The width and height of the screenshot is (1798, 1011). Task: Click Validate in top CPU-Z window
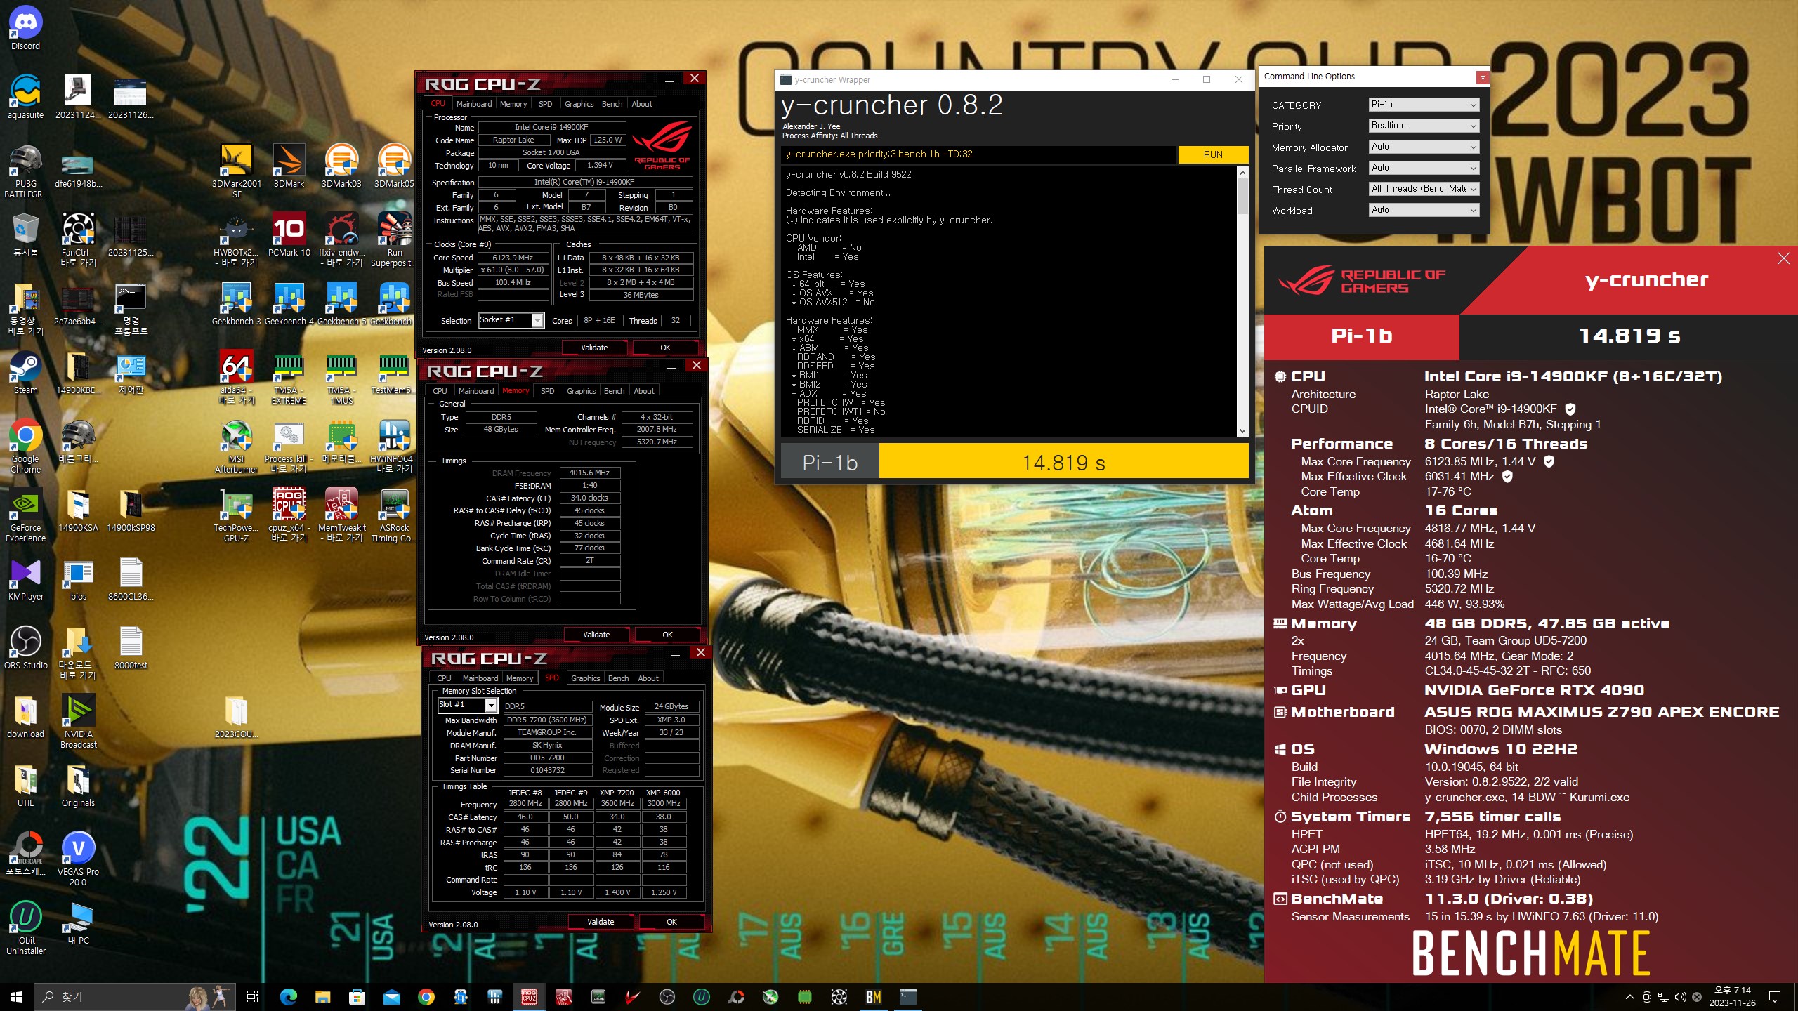594,348
